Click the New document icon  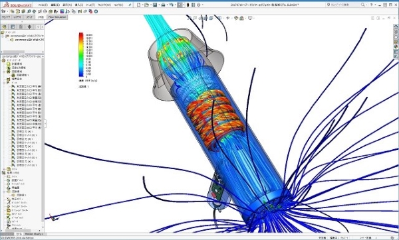[138, 5]
